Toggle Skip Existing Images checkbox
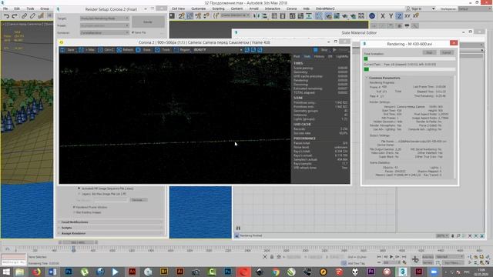The image size is (493, 277). point(74,212)
